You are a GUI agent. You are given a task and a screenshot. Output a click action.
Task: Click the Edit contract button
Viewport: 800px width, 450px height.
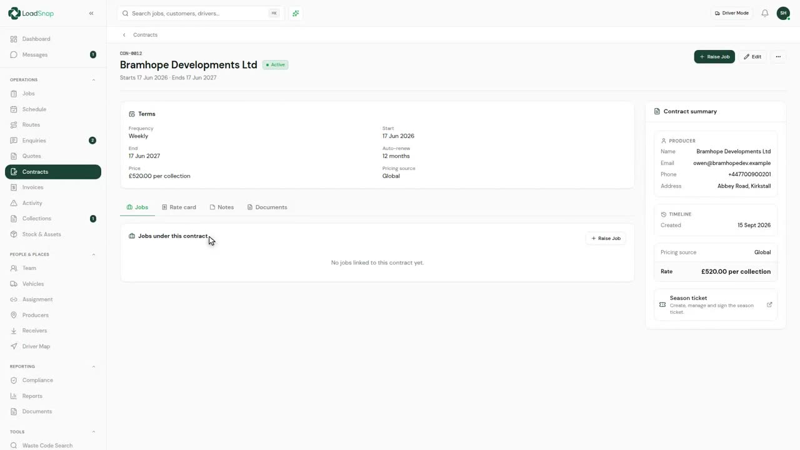[x=752, y=57]
